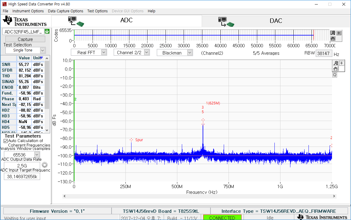
Task: Click the SINAD row label
Action: tap(8, 82)
